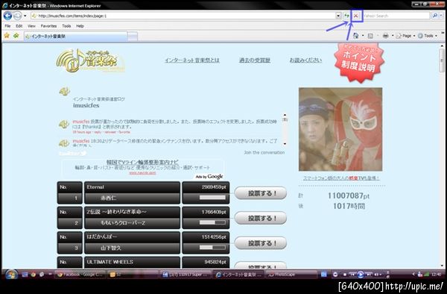
Task: Select the artist ももいろクローバーZ
Action: click(x=123, y=223)
